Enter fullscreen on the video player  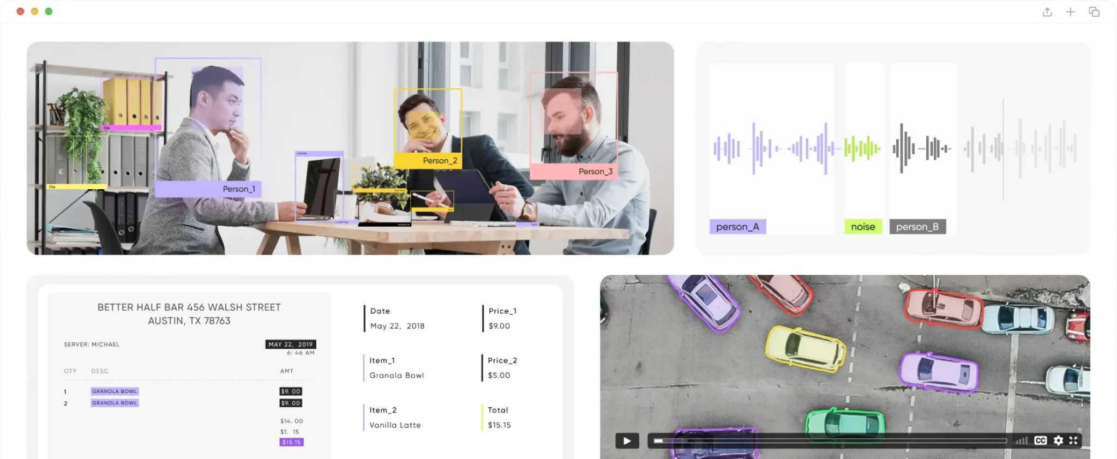1073,440
